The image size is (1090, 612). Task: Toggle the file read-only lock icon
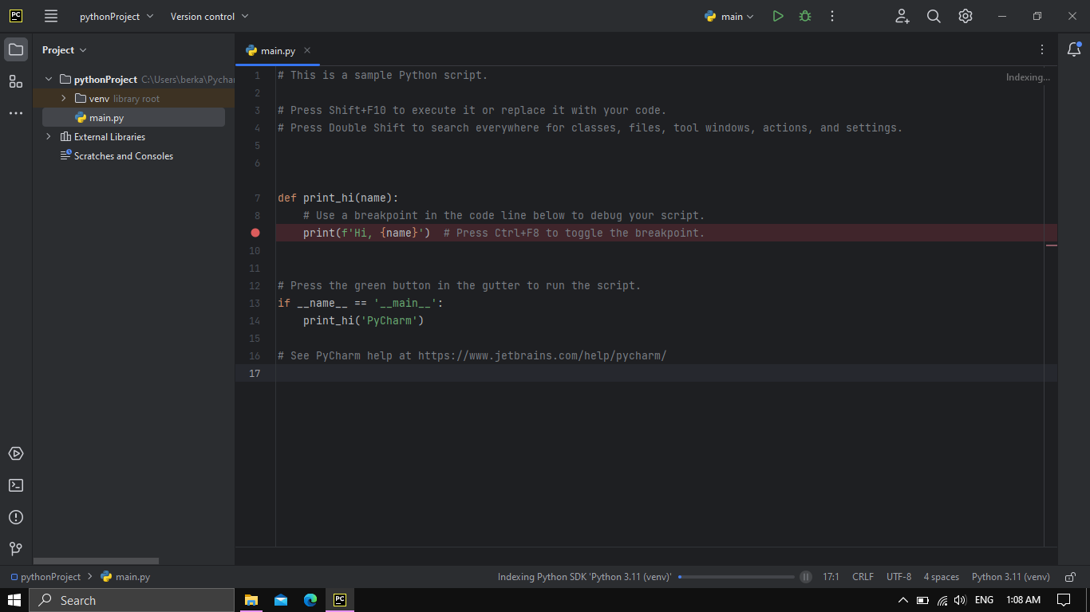[x=1069, y=577]
